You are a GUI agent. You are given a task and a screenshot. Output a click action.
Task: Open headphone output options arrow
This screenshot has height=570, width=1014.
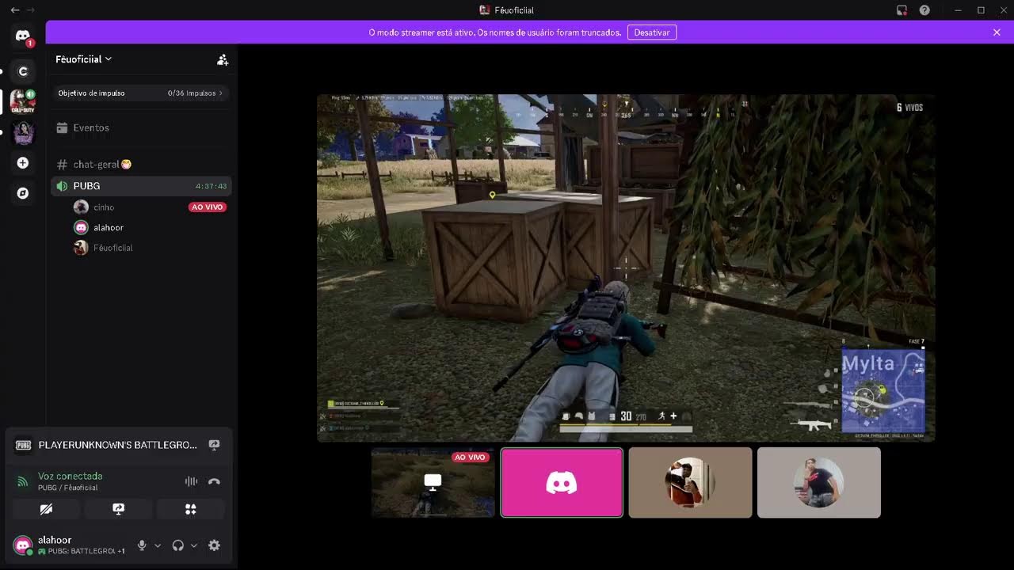click(x=194, y=545)
